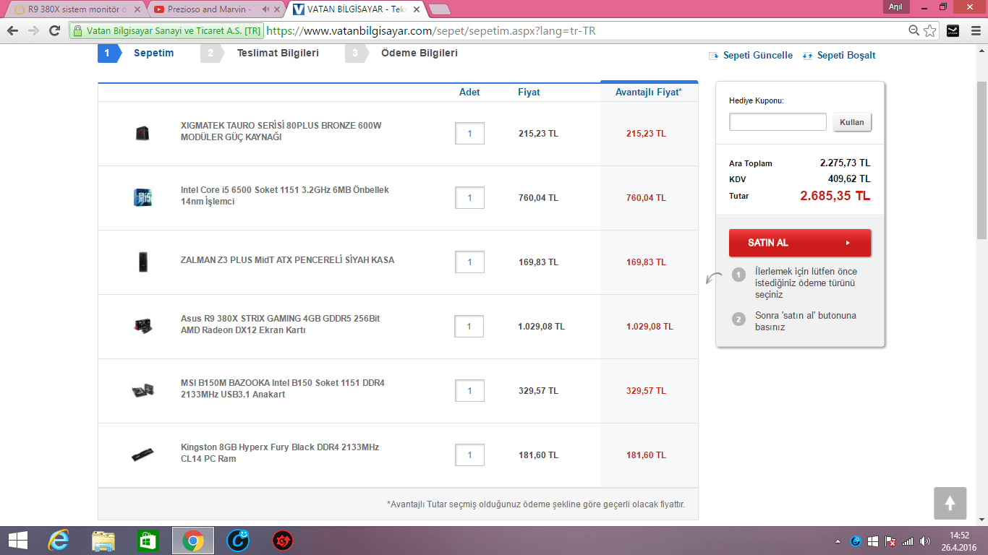Open the XIGMATEK TAURO 600W product link
Viewport: 988px width, 555px height.
[281, 132]
